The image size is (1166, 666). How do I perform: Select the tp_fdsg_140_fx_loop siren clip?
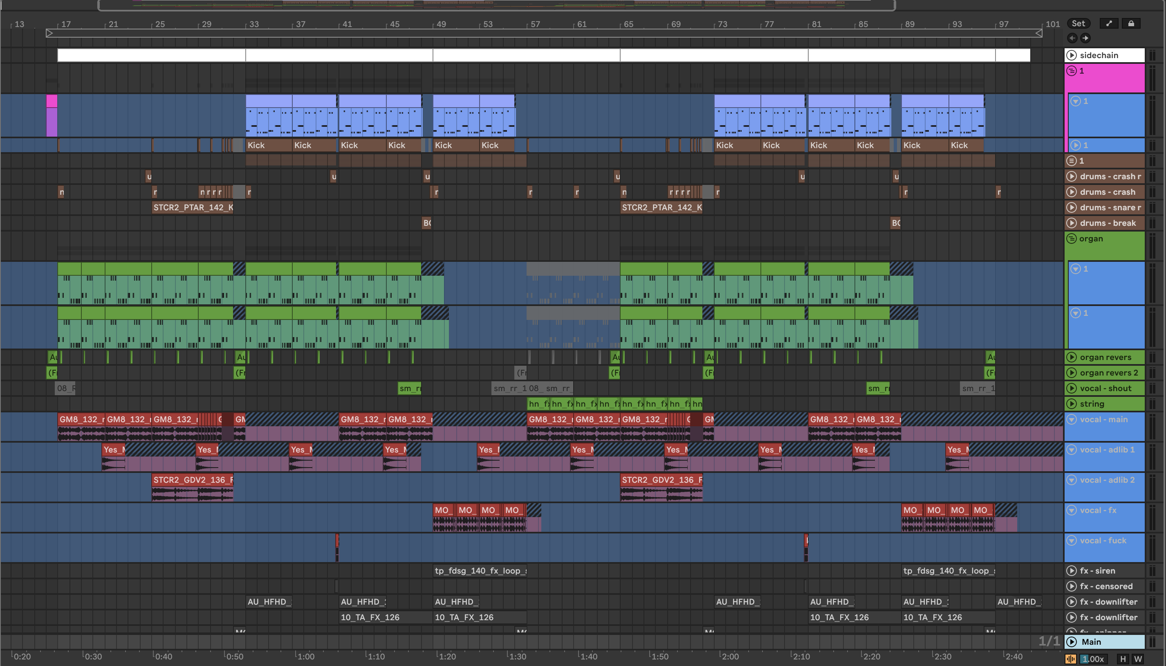tap(479, 571)
